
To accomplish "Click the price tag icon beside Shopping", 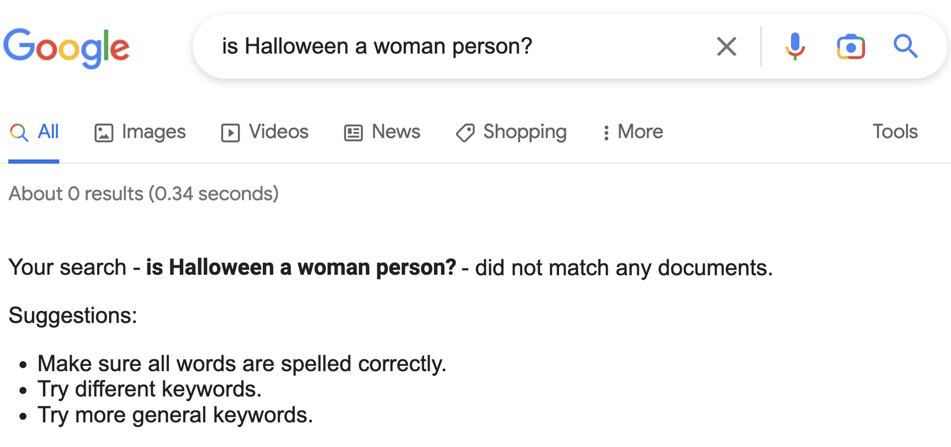I will pos(465,133).
